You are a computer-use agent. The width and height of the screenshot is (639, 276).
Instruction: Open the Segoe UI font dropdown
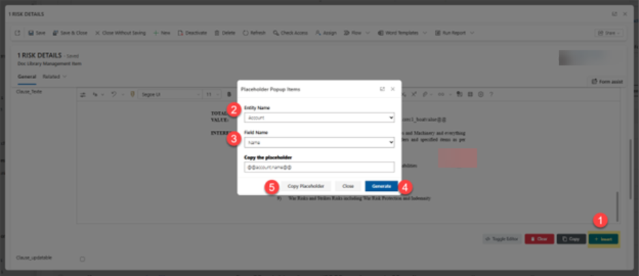(170, 95)
